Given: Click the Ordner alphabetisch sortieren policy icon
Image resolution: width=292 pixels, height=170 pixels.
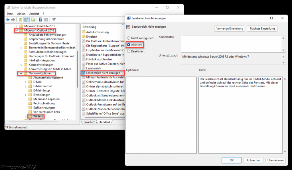Looking at the screenshot, I should click(x=84, y=86).
